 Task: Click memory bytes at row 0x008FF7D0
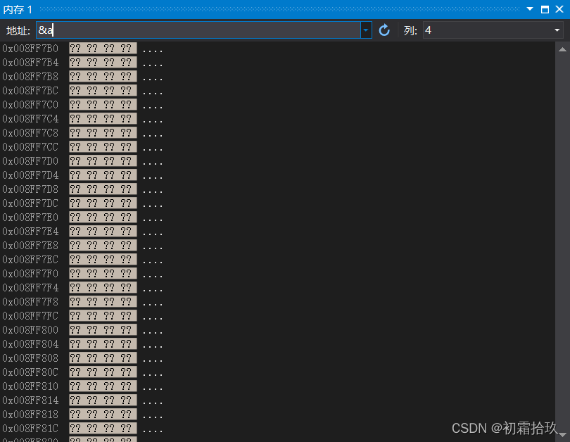[103, 161]
